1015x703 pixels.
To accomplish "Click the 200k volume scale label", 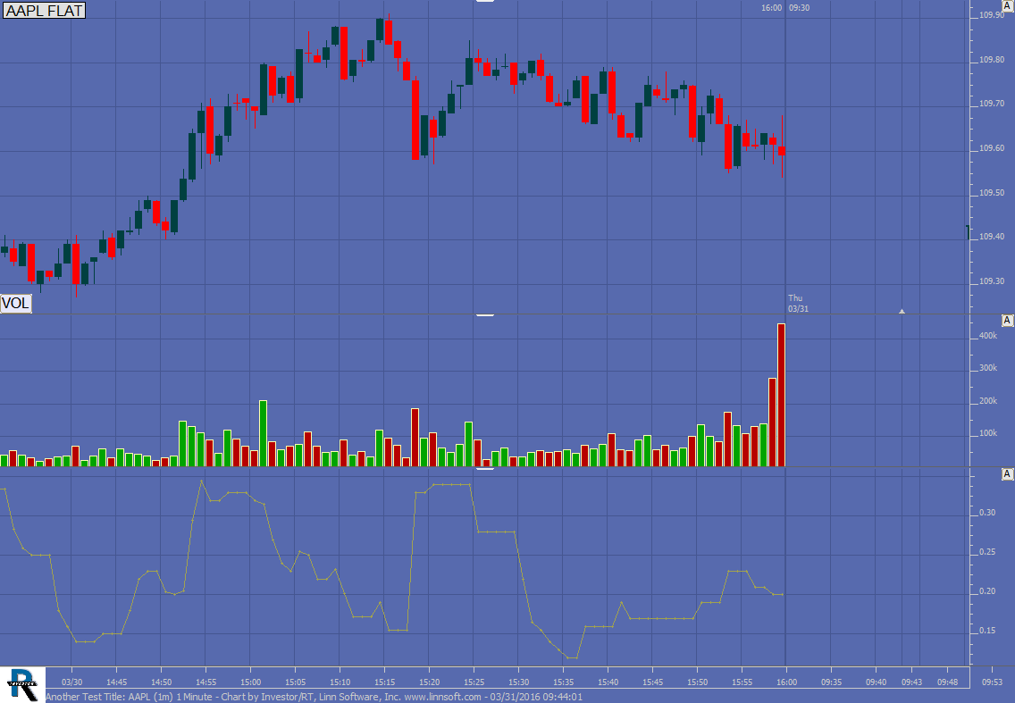I will pos(988,401).
